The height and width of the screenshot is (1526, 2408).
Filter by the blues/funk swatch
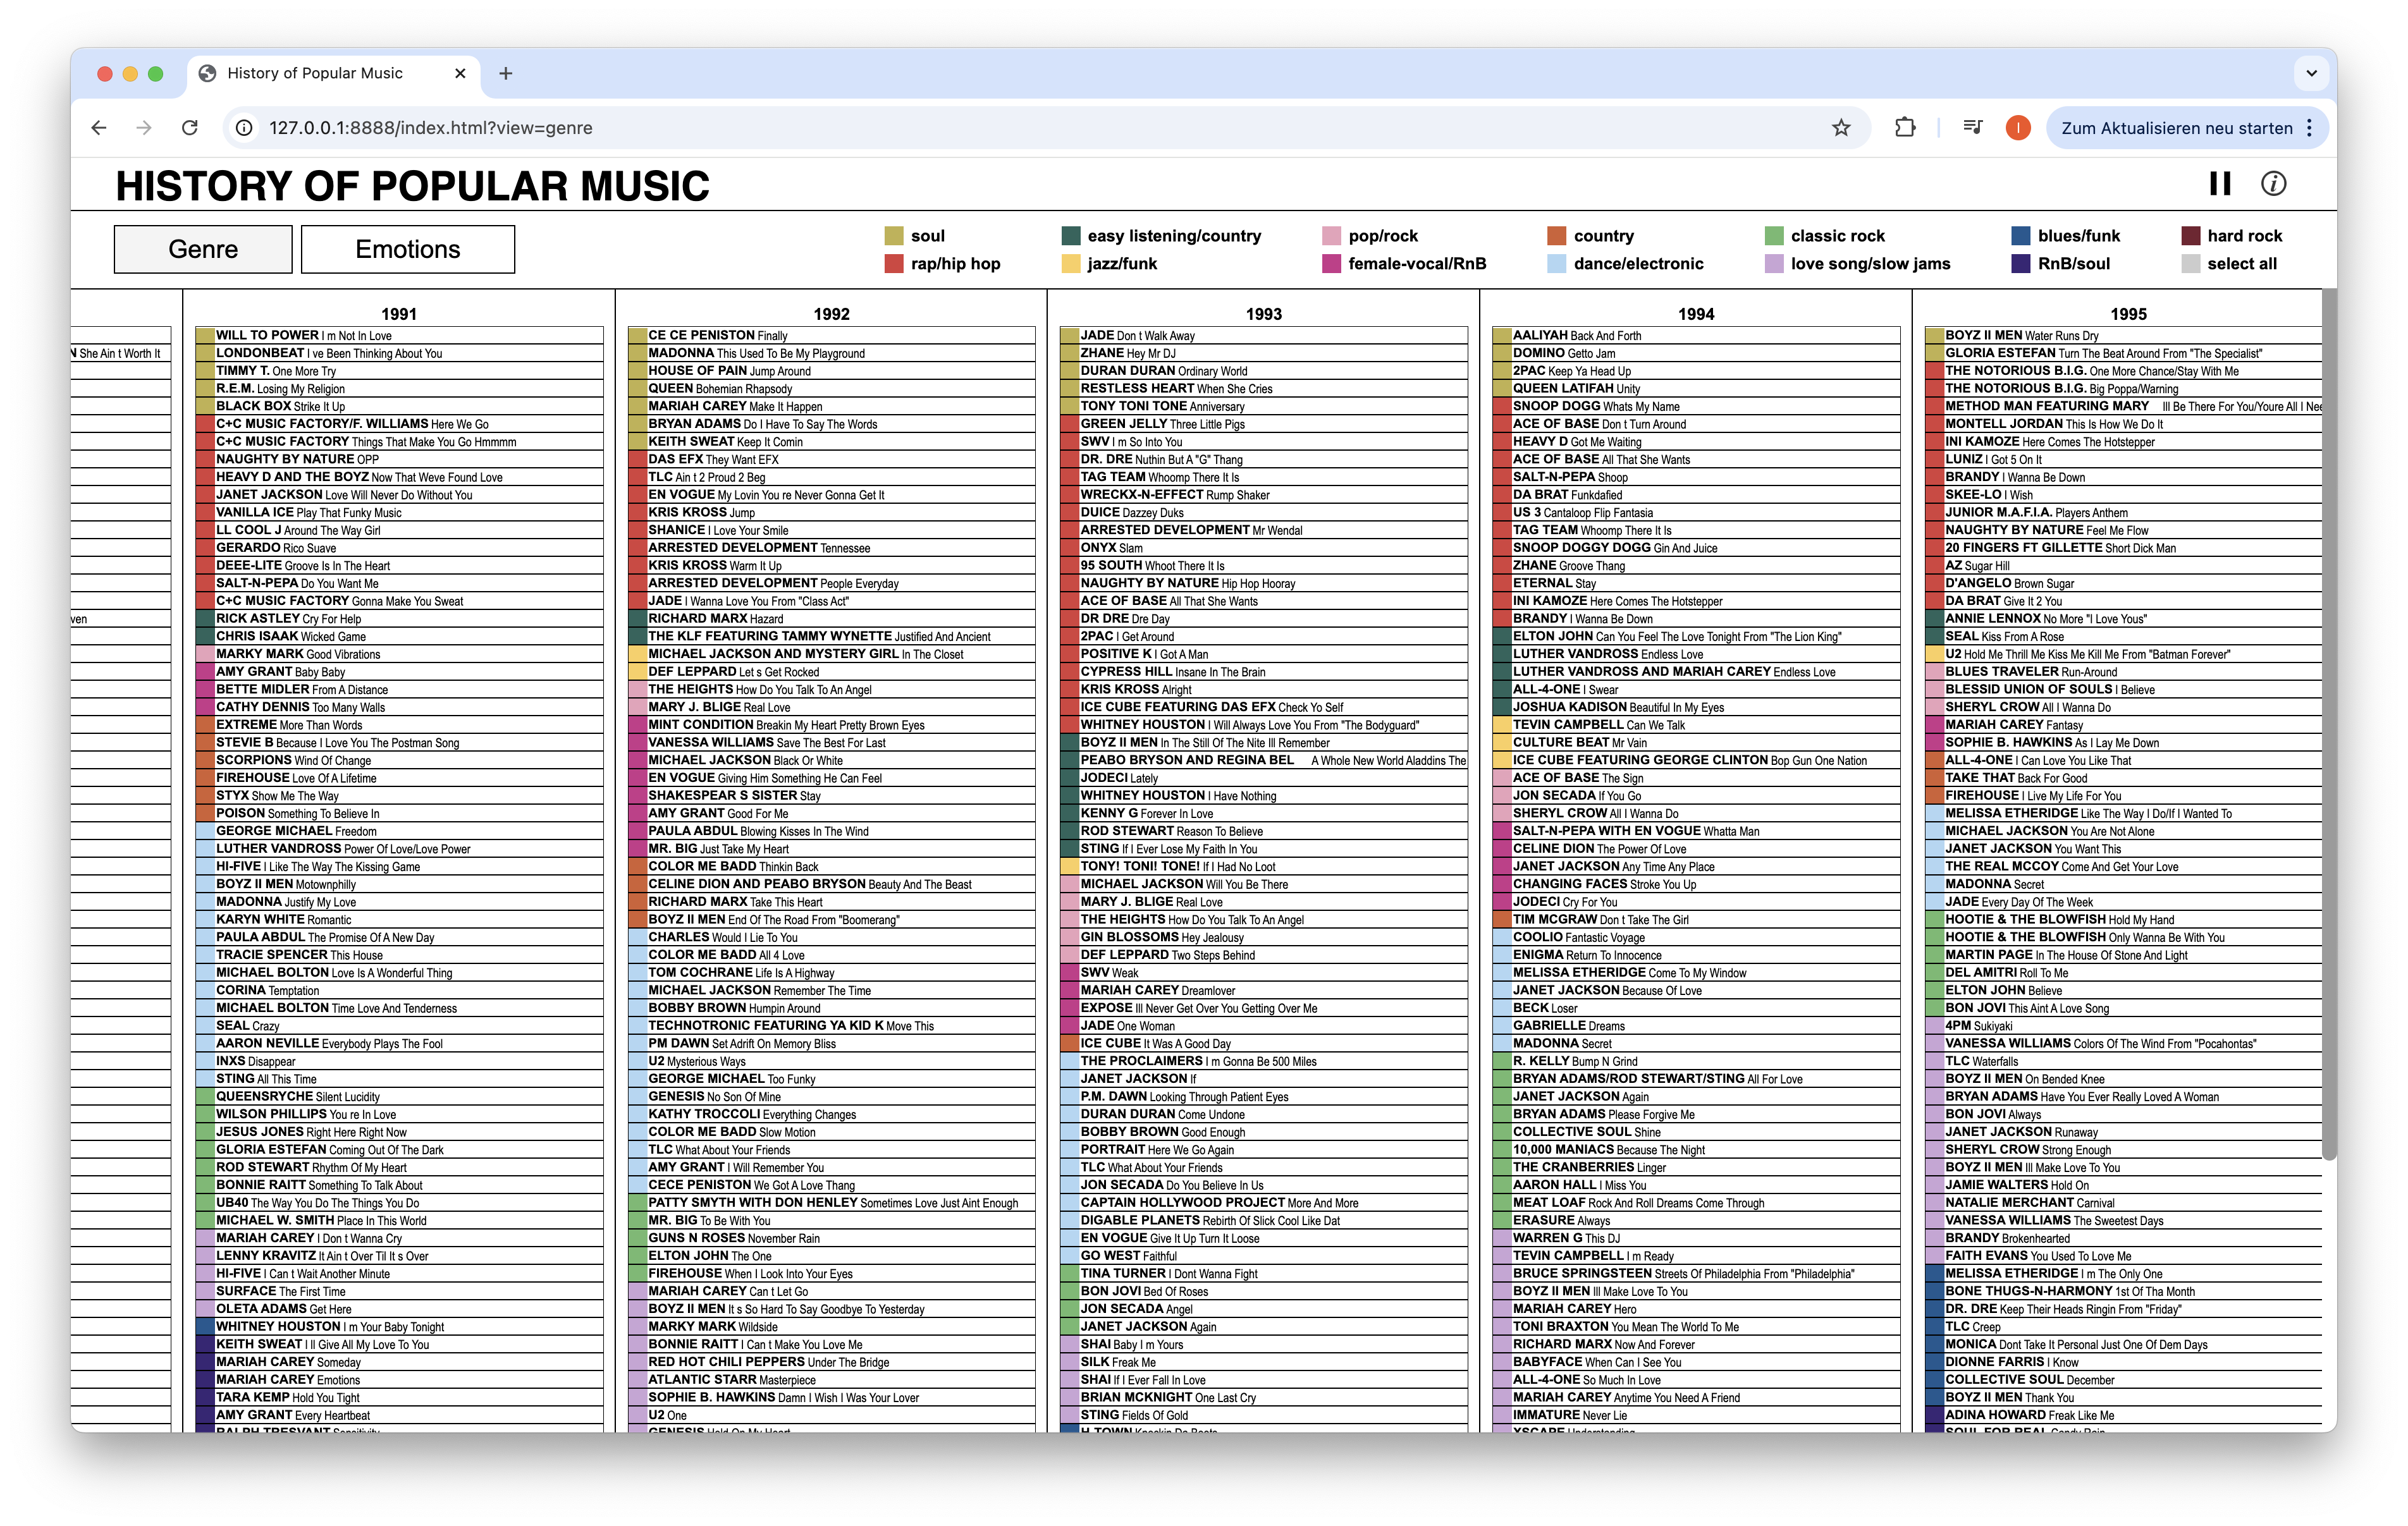click(2021, 236)
